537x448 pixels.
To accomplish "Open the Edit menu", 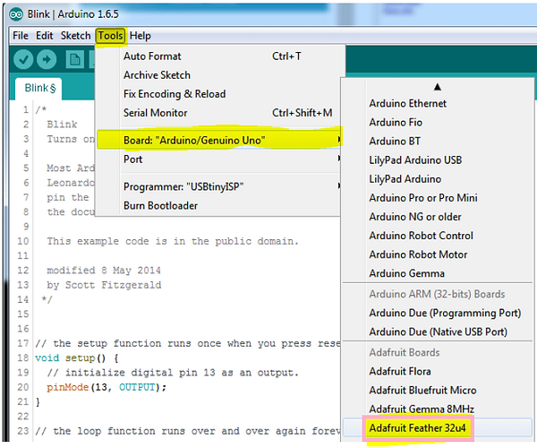I will (45, 36).
